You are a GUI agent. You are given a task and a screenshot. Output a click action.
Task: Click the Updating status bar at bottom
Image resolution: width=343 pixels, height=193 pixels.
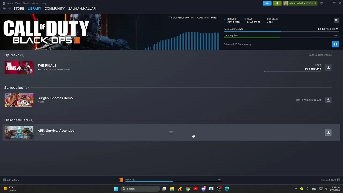click(x=174, y=180)
